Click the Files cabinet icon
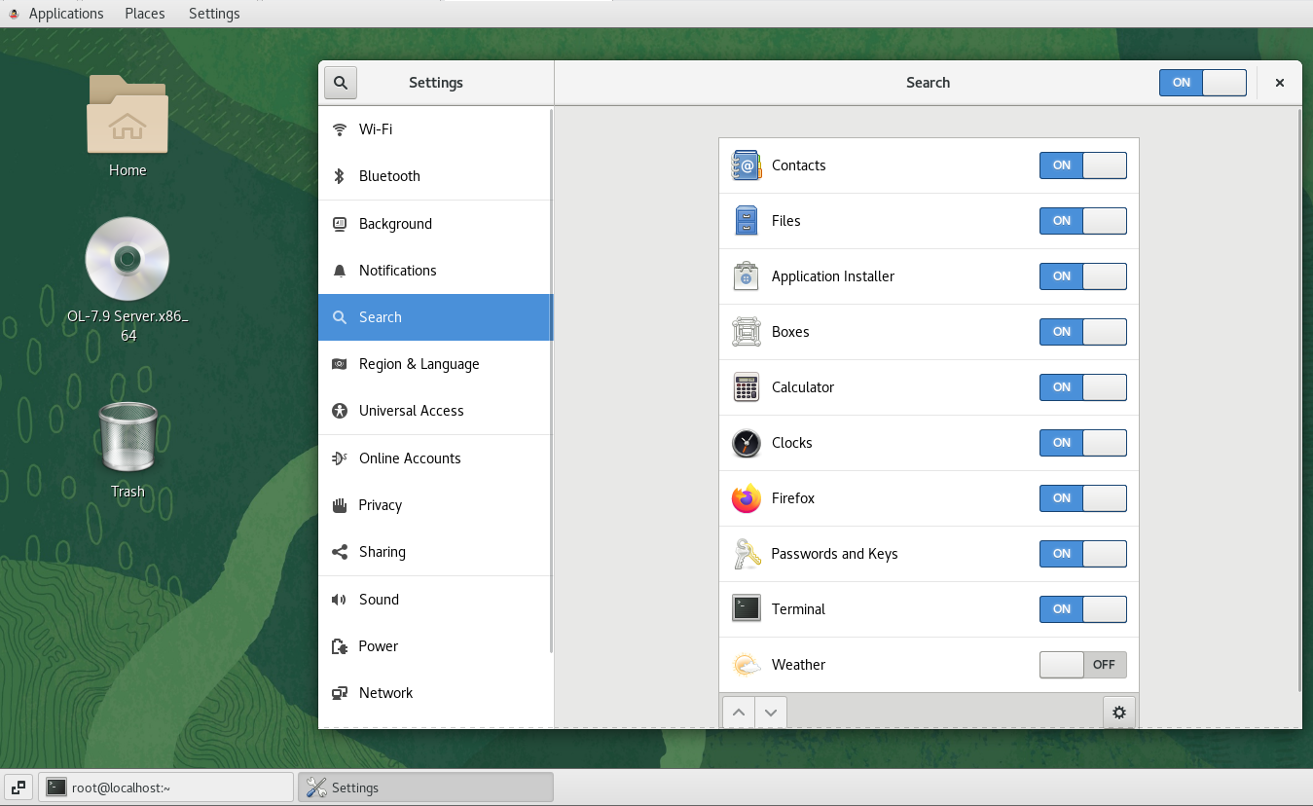Image resolution: width=1313 pixels, height=806 pixels. [x=747, y=221]
